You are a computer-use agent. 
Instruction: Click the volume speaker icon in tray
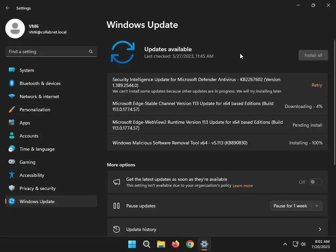tap(303, 244)
